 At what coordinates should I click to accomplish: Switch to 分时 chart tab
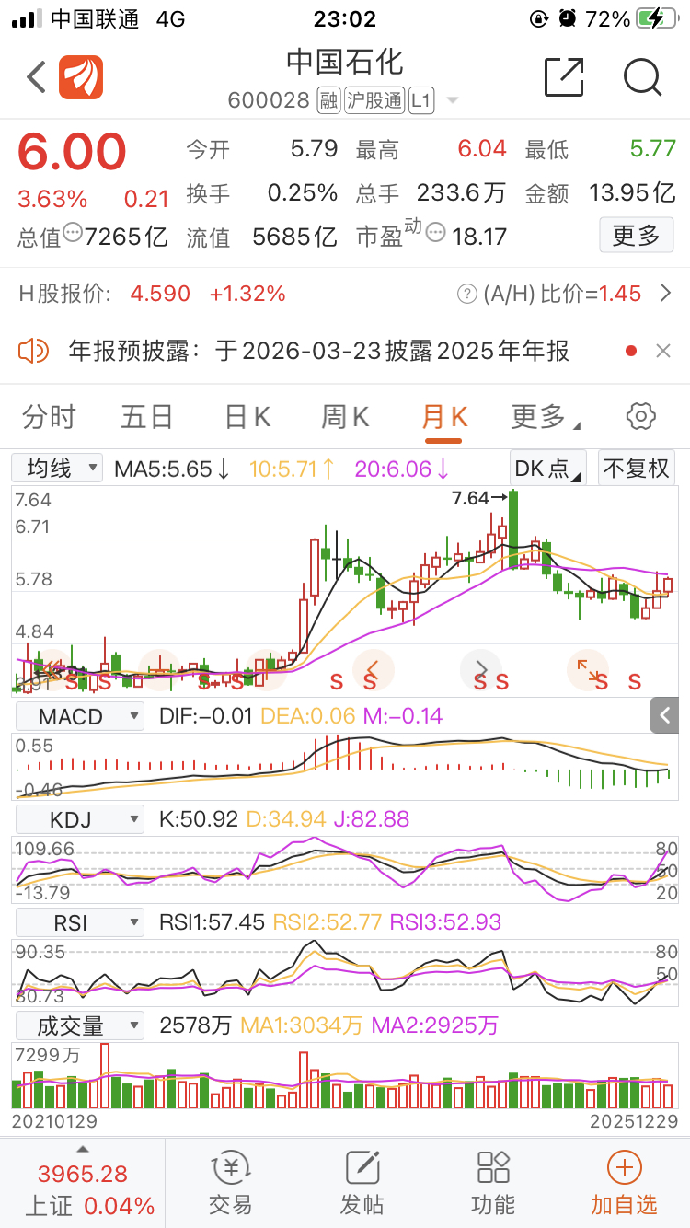coord(49,417)
